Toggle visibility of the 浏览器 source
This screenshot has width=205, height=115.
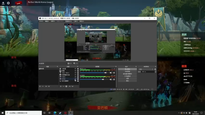[x=75, y=69]
